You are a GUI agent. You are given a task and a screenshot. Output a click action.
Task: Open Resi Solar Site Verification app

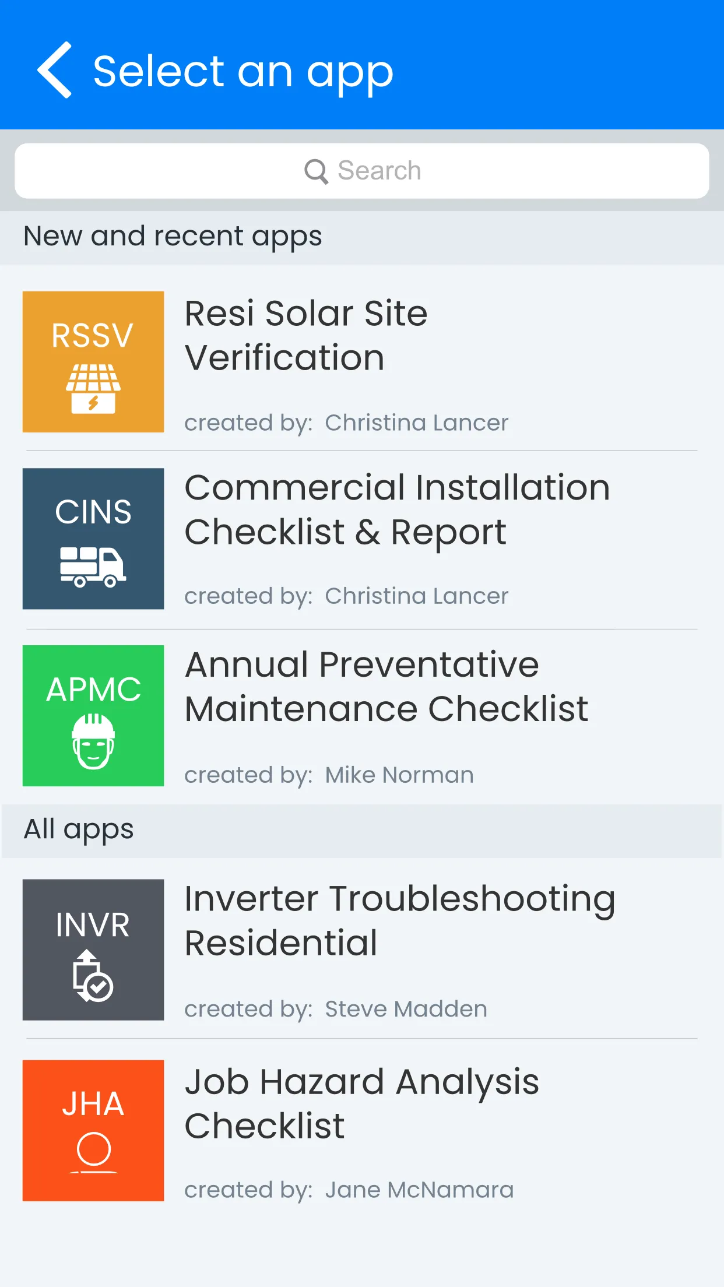306,335
